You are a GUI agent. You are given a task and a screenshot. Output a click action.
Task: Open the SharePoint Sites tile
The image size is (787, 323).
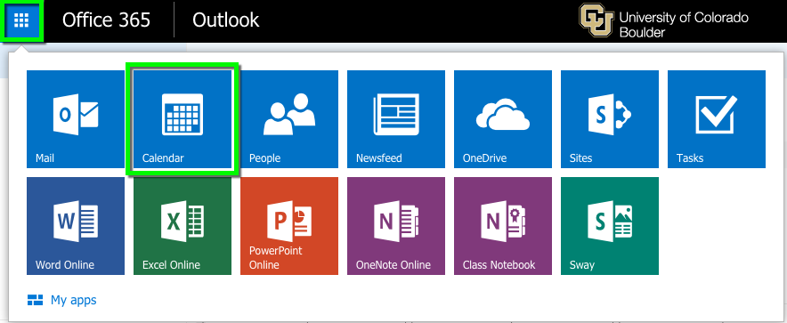point(610,119)
